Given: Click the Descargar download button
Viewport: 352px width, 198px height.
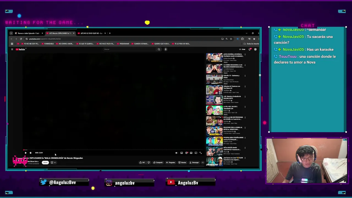Looking at the screenshot, I should (194, 163).
